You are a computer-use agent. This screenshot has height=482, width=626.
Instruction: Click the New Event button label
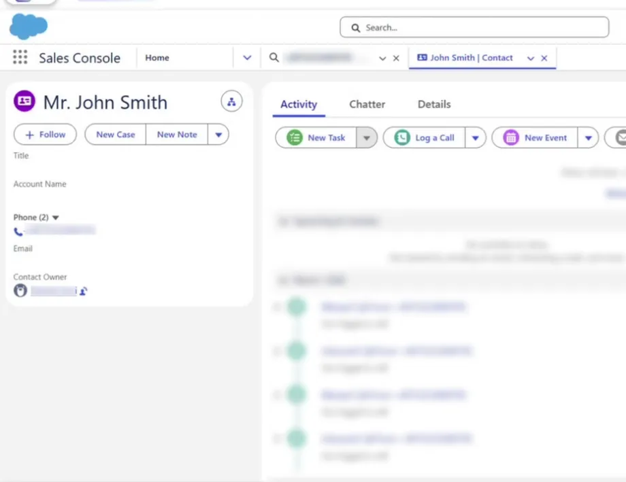click(546, 137)
